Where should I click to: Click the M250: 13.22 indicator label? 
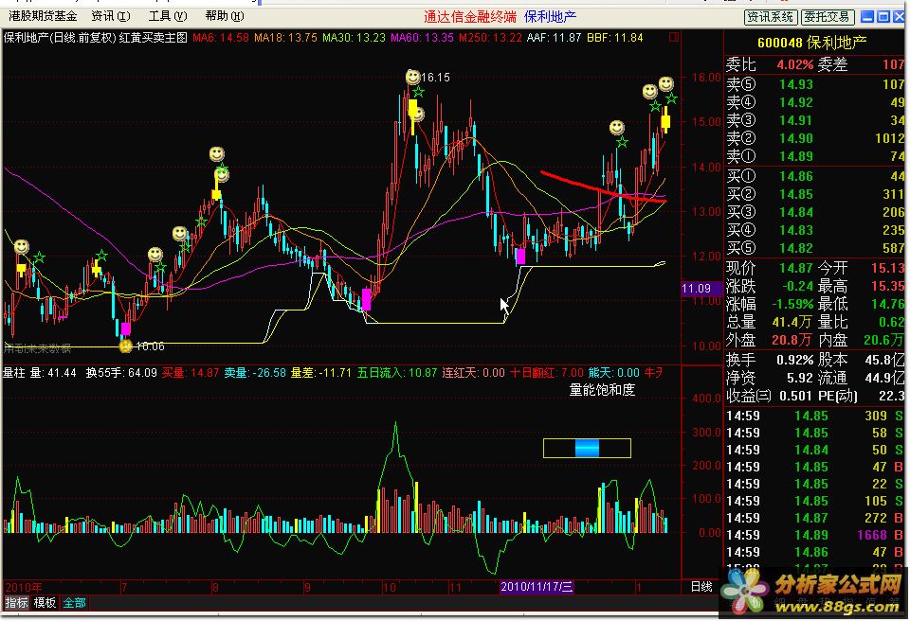pyautogui.click(x=490, y=38)
